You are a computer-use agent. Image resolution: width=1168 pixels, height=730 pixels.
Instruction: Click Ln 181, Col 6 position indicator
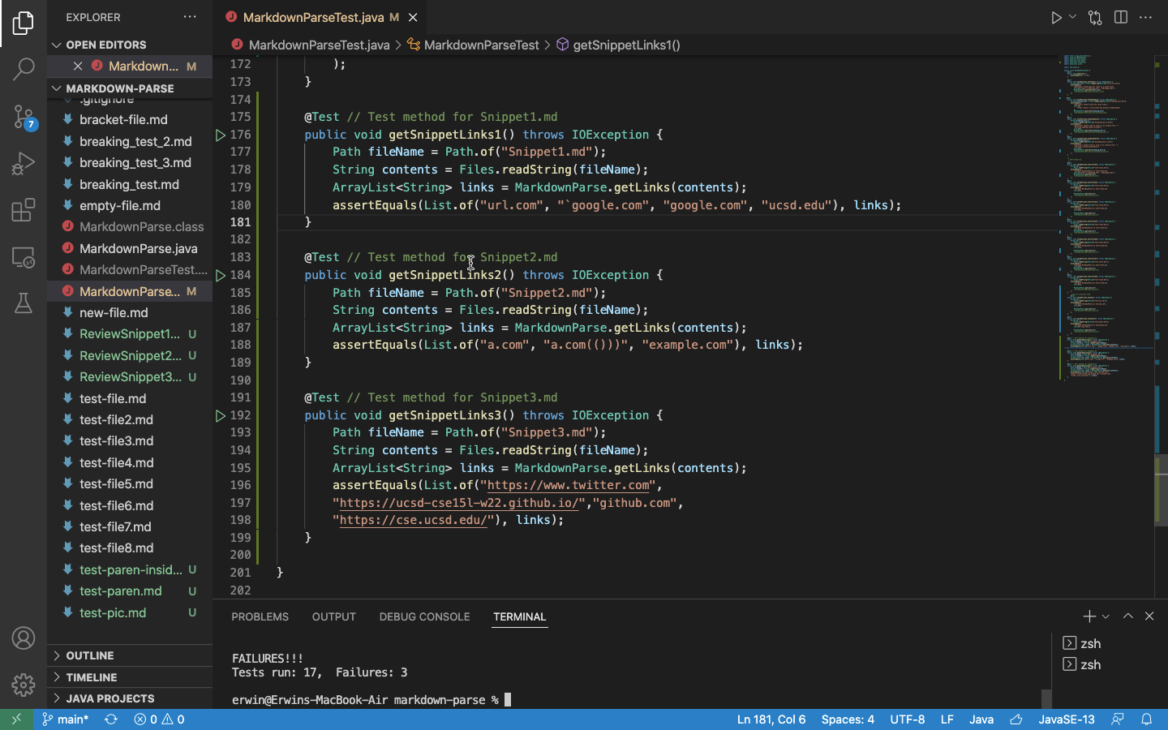pos(771,719)
